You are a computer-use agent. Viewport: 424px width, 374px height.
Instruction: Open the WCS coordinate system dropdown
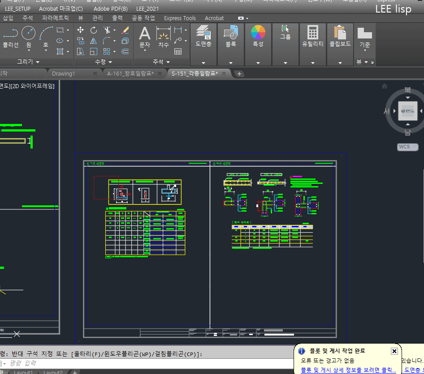(x=407, y=147)
